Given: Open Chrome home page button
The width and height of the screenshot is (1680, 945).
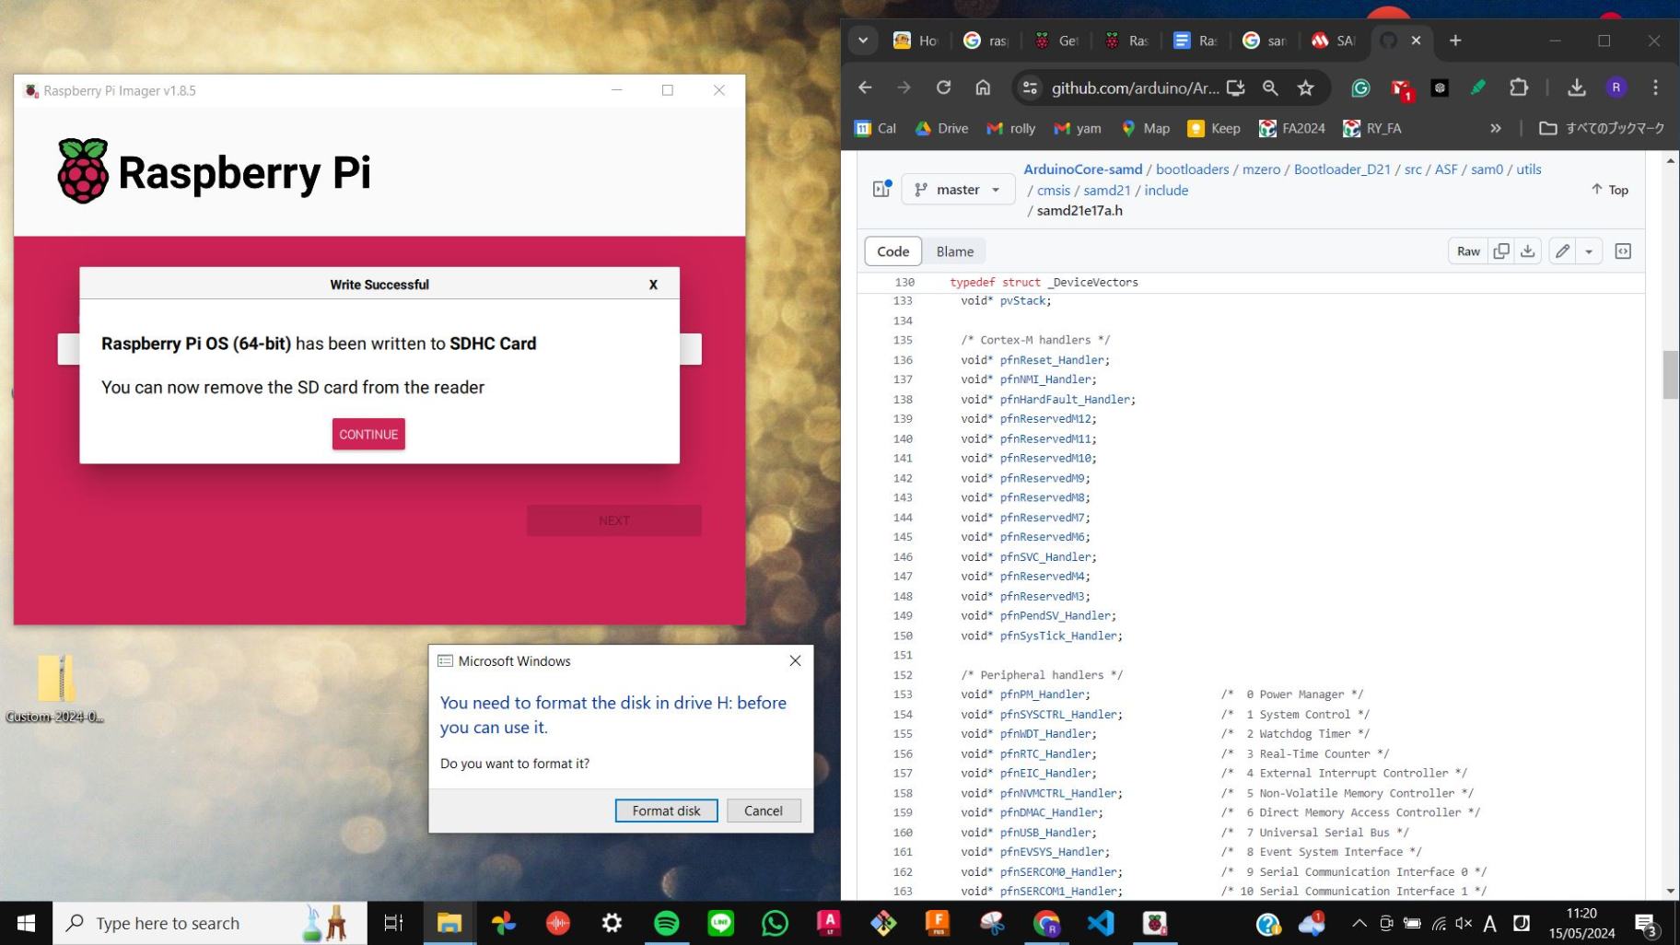Looking at the screenshot, I should 983,87.
